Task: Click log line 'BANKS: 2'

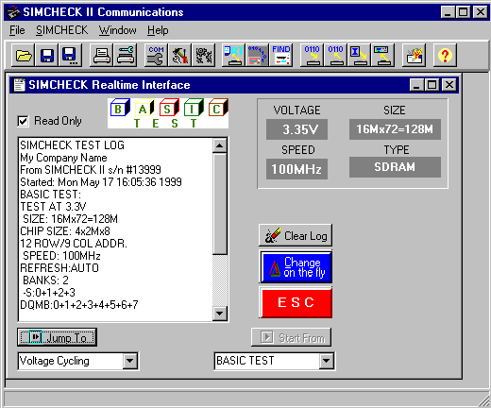Action: coord(45,280)
